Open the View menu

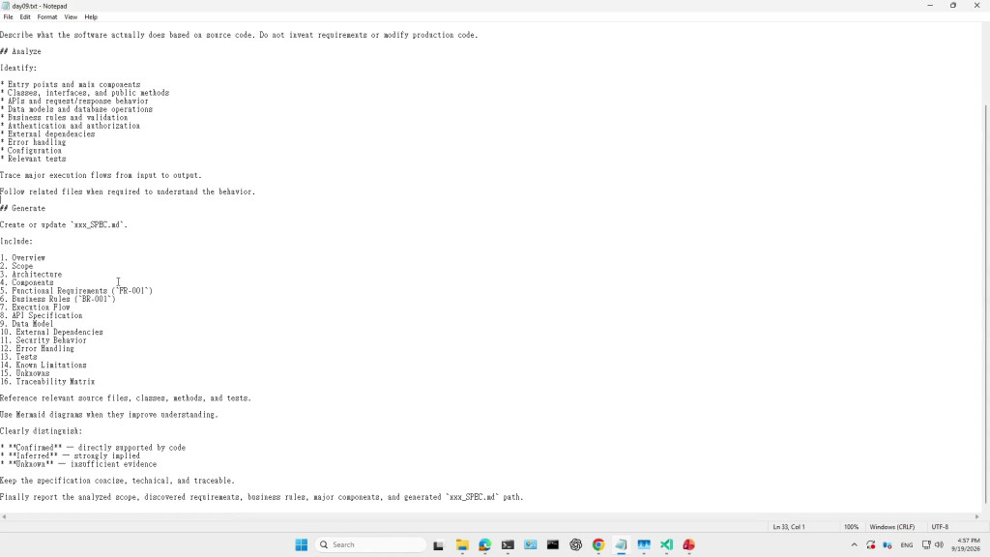coord(71,17)
